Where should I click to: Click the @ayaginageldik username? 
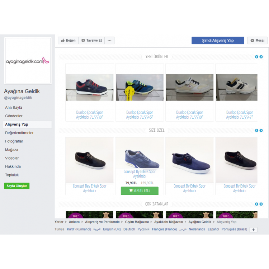tap(18, 98)
